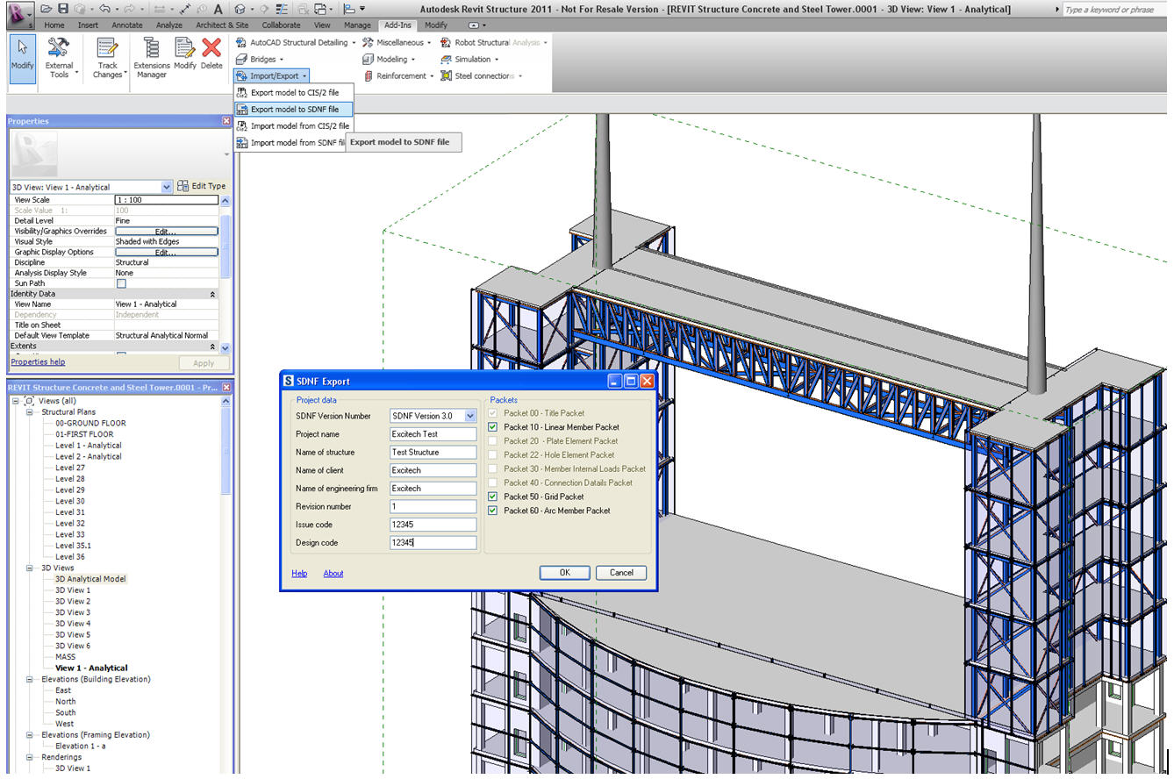Click the Project name input field
This screenshot has height=779, width=1174.
(x=433, y=434)
